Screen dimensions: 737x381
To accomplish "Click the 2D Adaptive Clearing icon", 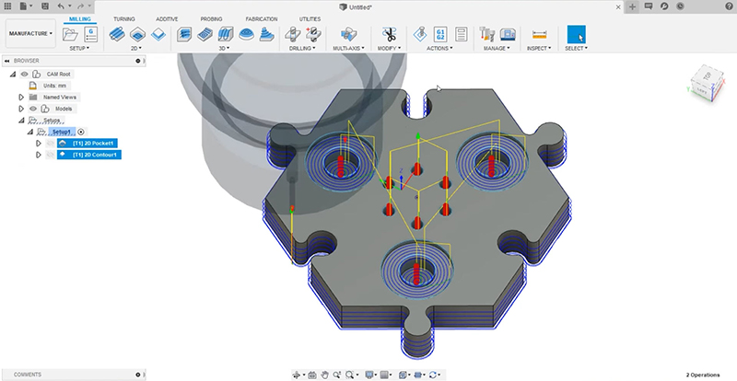I will [117, 34].
